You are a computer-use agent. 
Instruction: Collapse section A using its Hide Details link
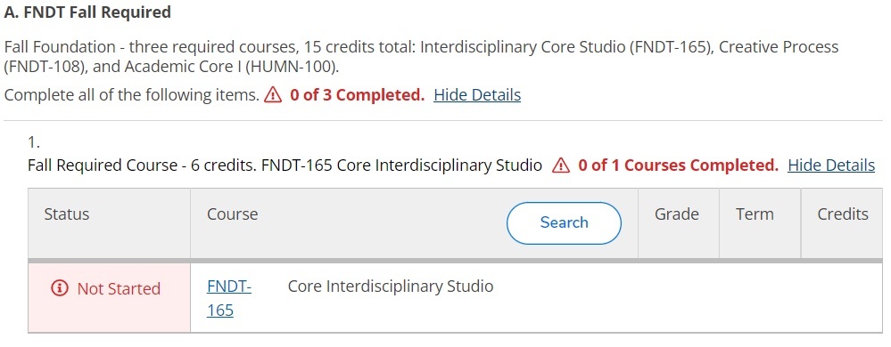click(x=477, y=95)
